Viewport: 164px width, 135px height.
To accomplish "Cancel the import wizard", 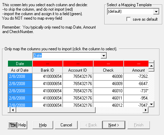I will click(66, 125).
